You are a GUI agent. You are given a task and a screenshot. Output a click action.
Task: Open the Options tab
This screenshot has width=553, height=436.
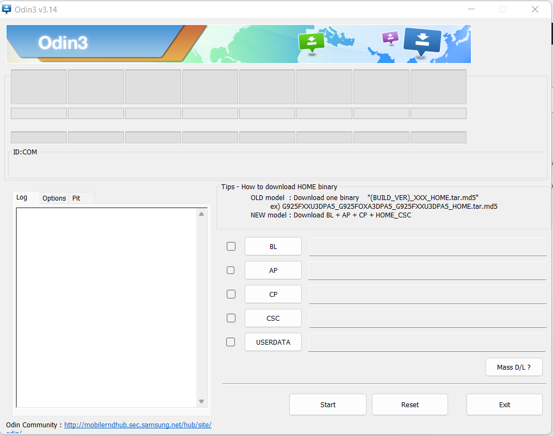click(x=54, y=198)
